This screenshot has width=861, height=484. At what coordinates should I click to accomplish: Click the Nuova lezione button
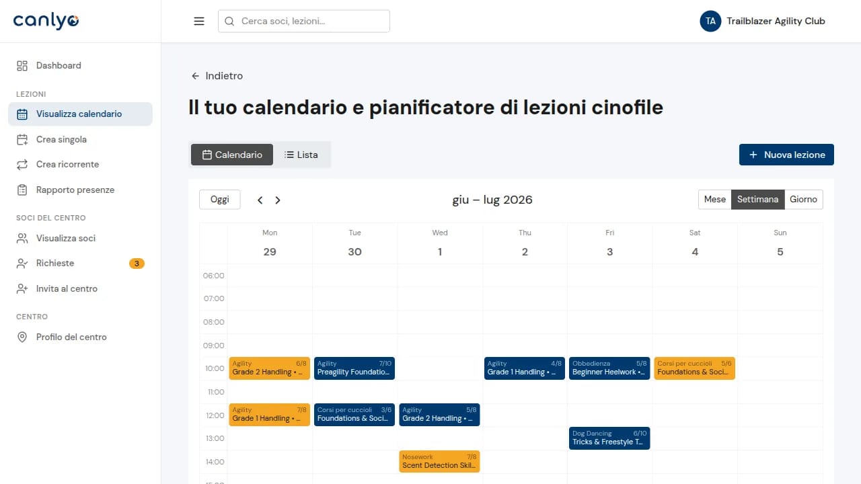point(786,155)
